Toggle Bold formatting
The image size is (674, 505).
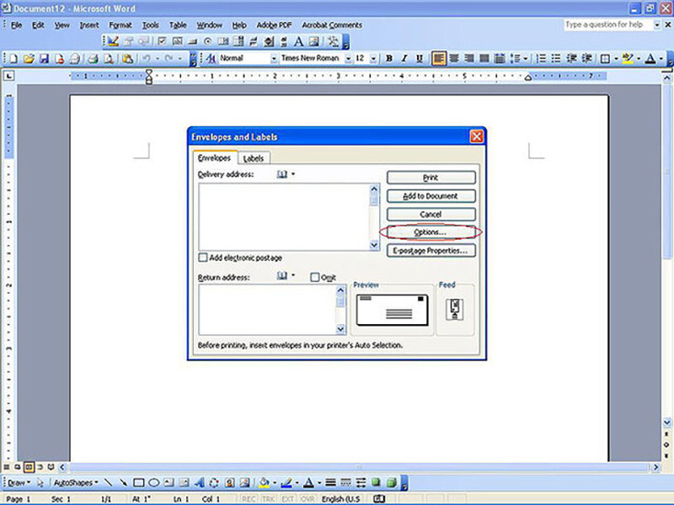[x=389, y=58]
